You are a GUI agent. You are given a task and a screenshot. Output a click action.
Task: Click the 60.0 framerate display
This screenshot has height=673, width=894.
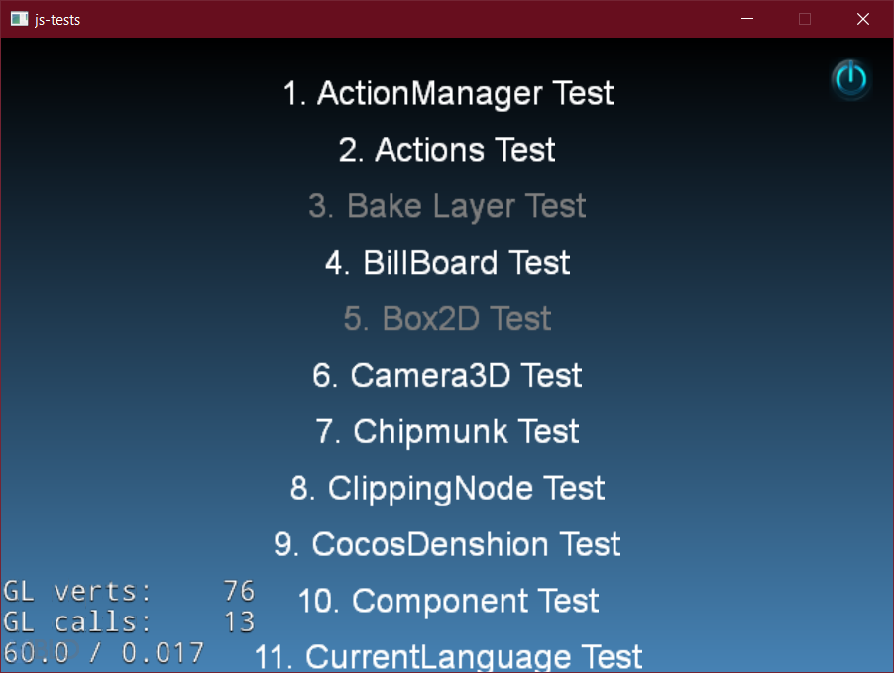pyautogui.click(x=102, y=652)
